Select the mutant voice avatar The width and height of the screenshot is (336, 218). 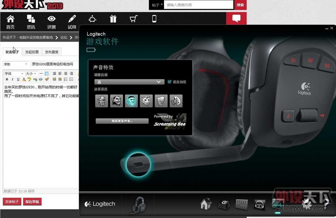click(x=161, y=101)
